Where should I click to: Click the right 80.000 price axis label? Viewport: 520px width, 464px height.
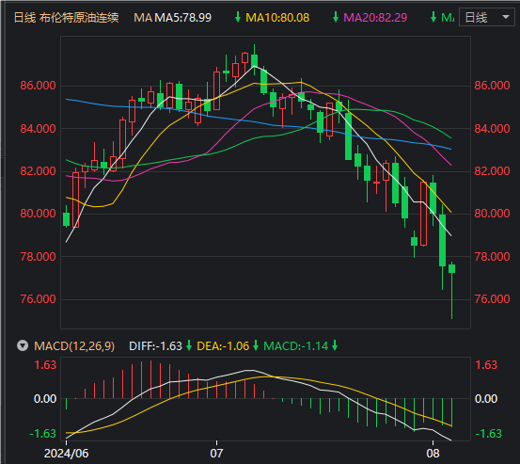pos(492,214)
